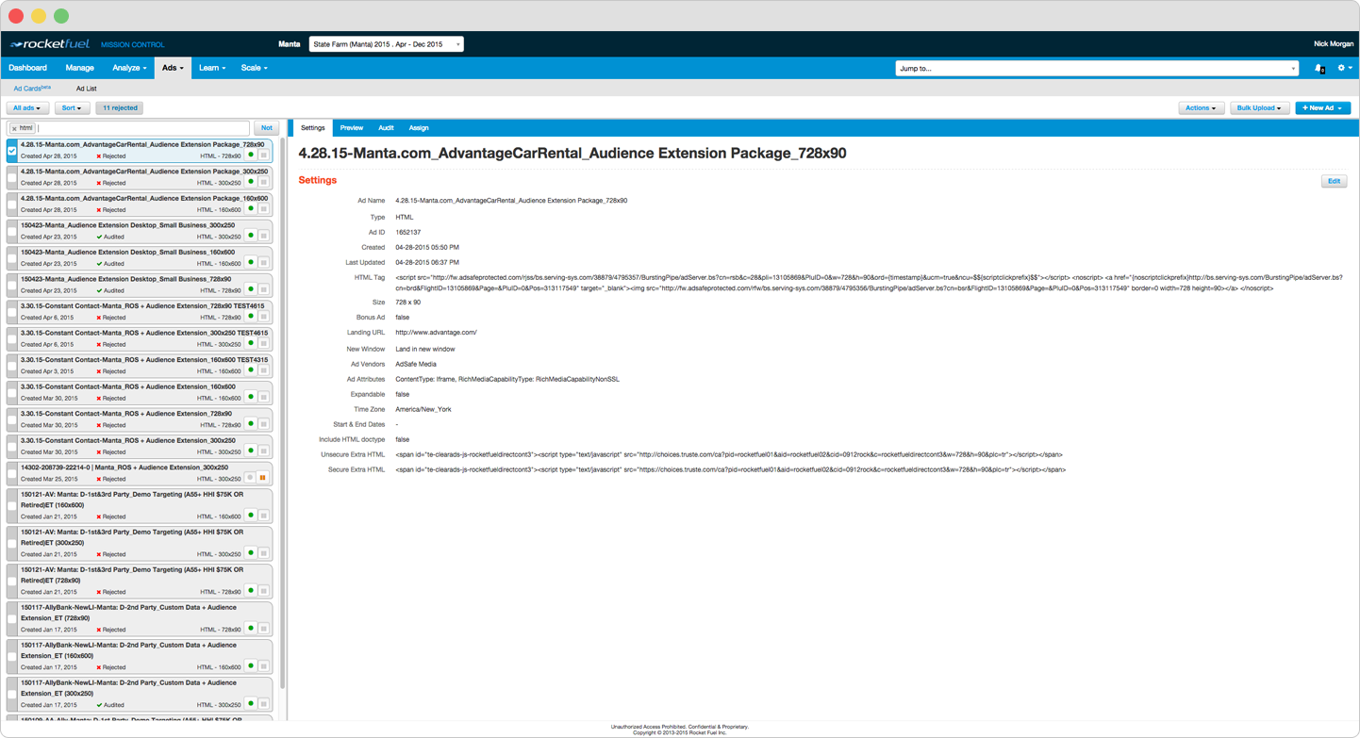Open the notifications bell
This screenshot has height=738, width=1360.
point(1319,68)
